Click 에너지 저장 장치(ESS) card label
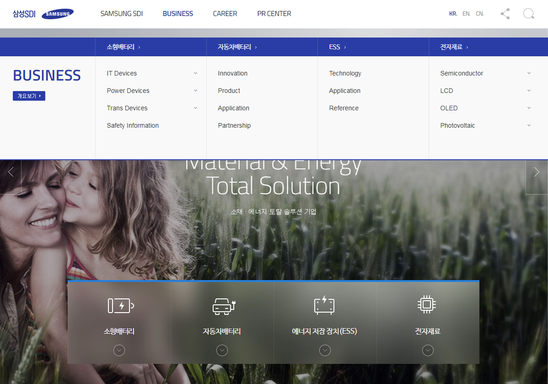 [x=324, y=331]
